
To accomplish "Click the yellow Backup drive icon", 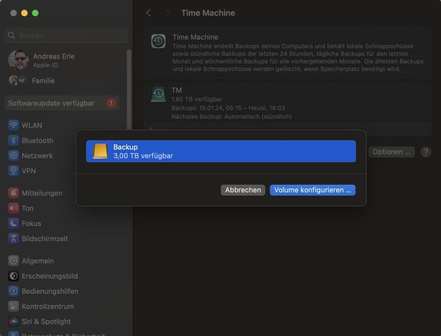I will click(100, 151).
